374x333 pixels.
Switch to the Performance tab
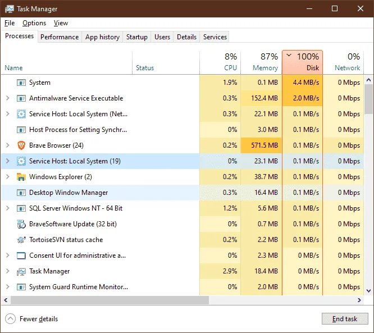pyautogui.click(x=60, y=37)
